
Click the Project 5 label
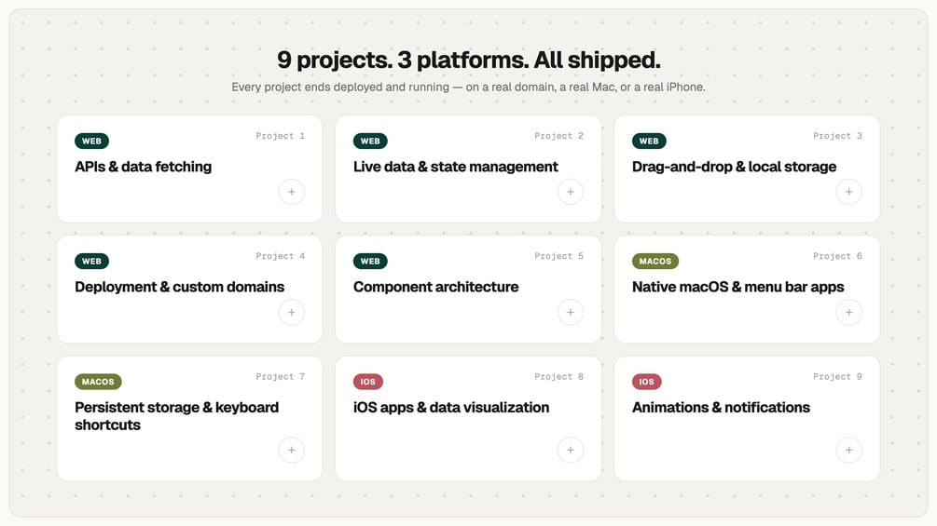tap(558, 256)
